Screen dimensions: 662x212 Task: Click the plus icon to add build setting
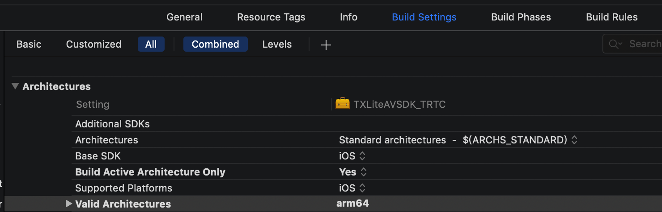coord(326,45)
